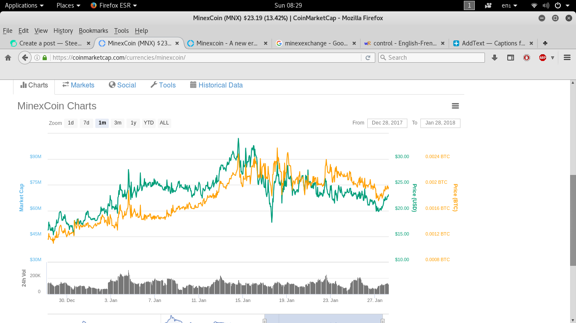The height and width of the screenshot is (323, 576).
Task: Close the MinexCoin CoinMarketCap tab
Action: click(177, 43)
